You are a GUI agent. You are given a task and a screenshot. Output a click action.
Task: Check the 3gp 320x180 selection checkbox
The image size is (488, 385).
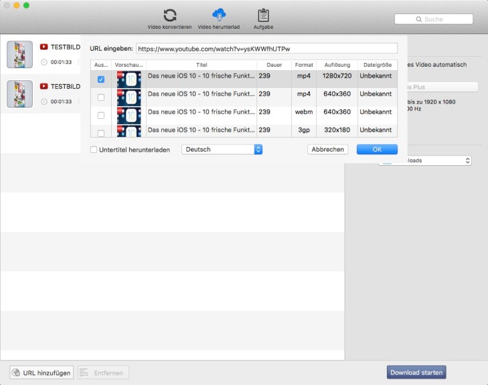[101, 133]
